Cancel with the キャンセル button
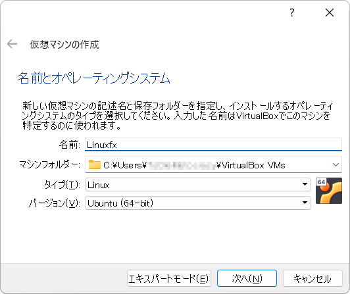 click(312, 278)
